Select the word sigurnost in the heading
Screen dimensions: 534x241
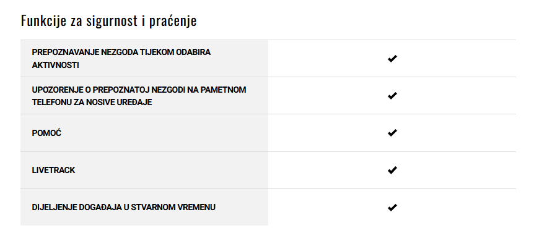(111, 22)
